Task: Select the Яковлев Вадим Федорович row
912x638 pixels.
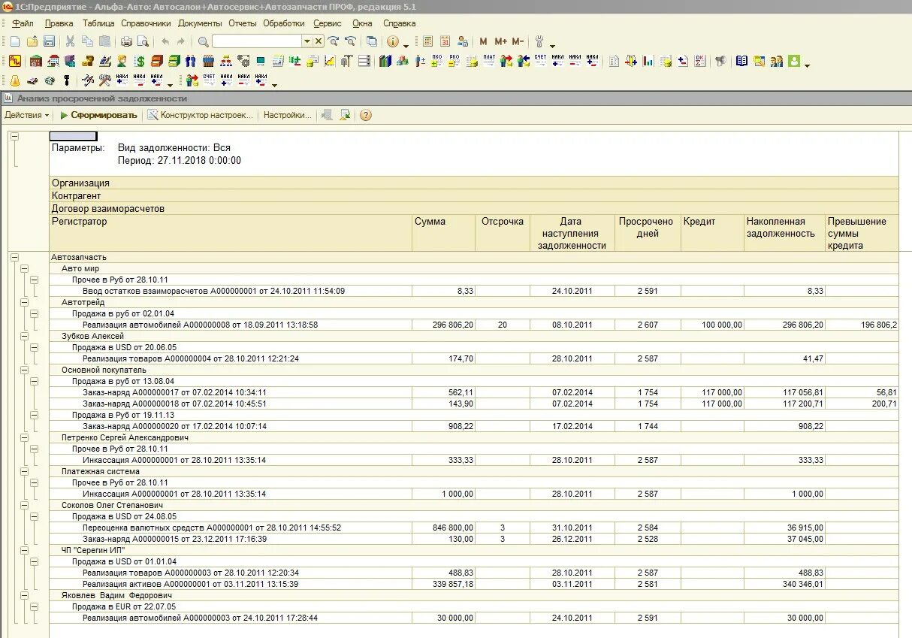Action: [474, 595]
